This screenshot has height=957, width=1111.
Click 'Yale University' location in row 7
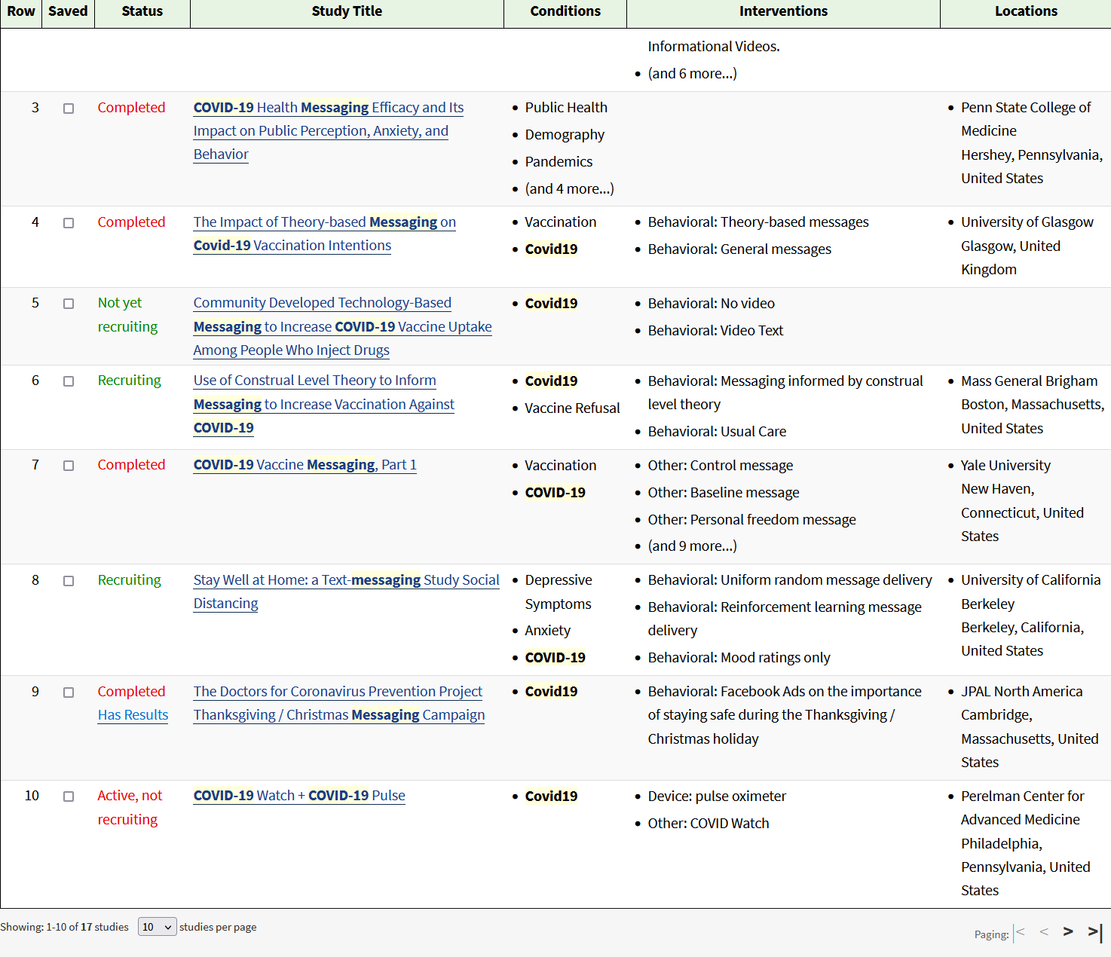[x=1005, y=466]
